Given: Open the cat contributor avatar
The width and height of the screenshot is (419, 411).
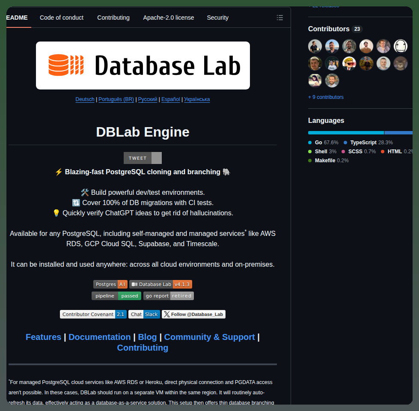Looking at the screenshot, I should [x=401, y=63].
